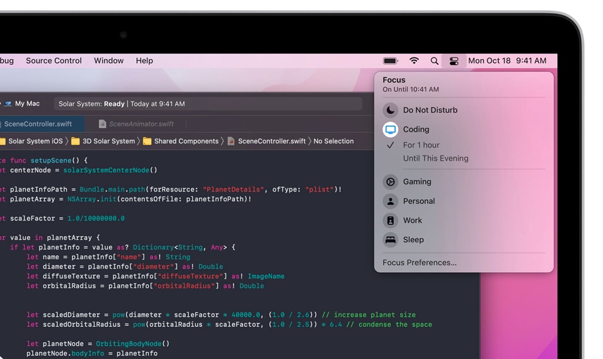Image resolution: width=603 pixels, height=359 pixels.
Task: Open the Help menu
Action: [144, 60]
